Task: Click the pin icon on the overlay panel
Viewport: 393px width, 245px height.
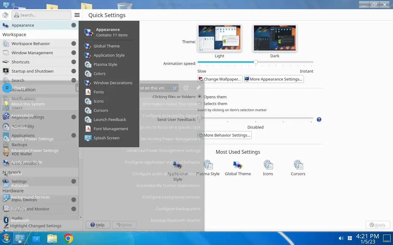Action: [198, 88]
